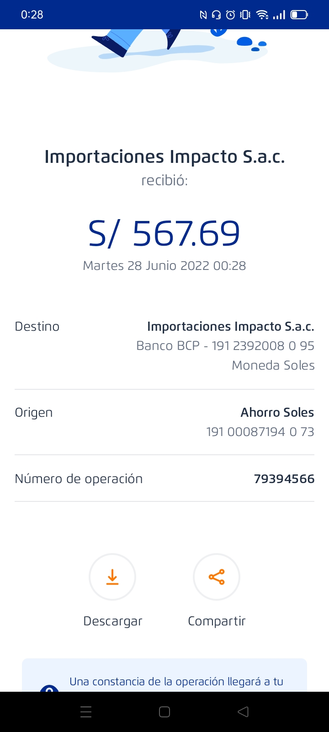Tap the mobile signal strength icon

(279, 15)
